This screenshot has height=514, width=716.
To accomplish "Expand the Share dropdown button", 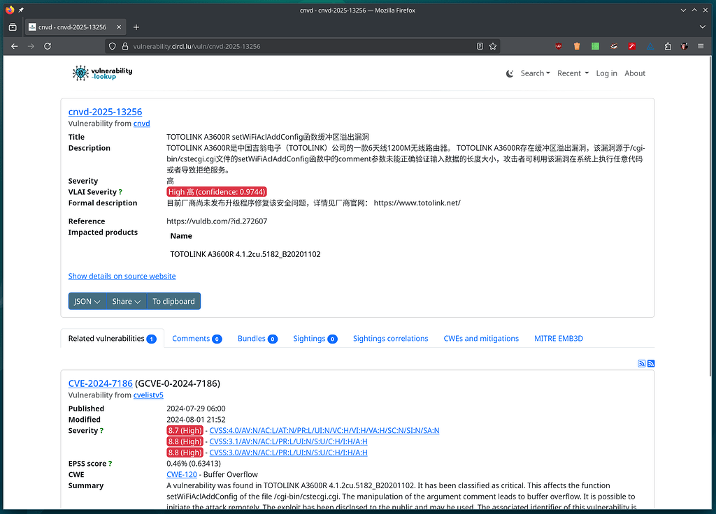I will click(x=127, y=302).
